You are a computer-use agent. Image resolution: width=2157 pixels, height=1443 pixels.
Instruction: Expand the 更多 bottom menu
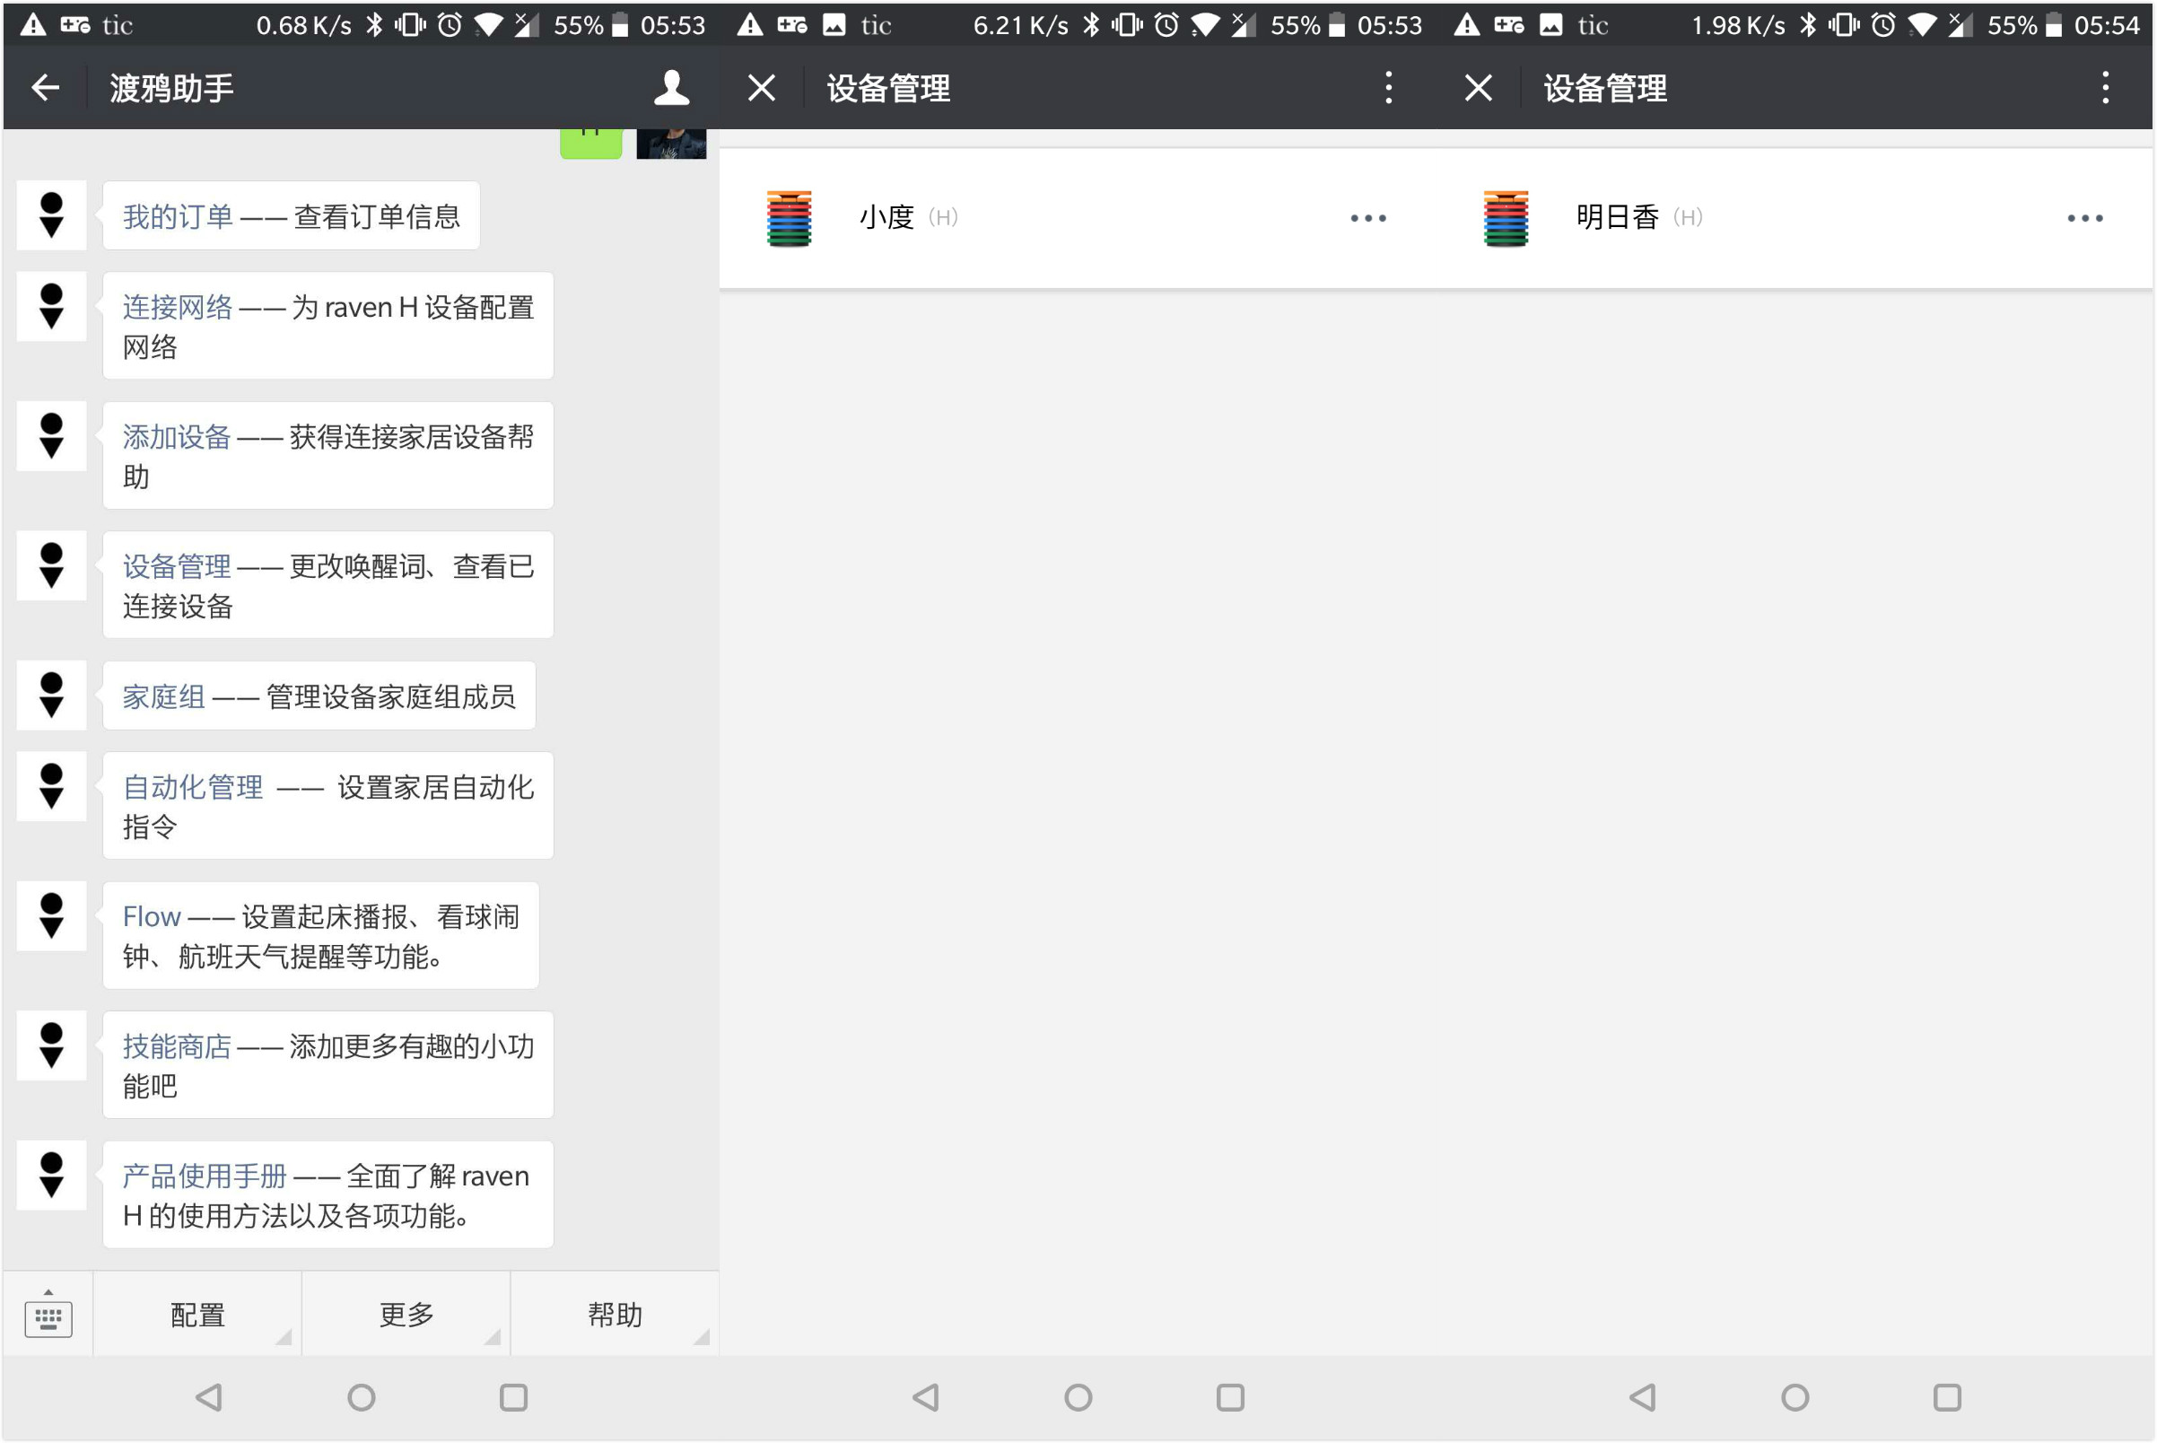406,1314
